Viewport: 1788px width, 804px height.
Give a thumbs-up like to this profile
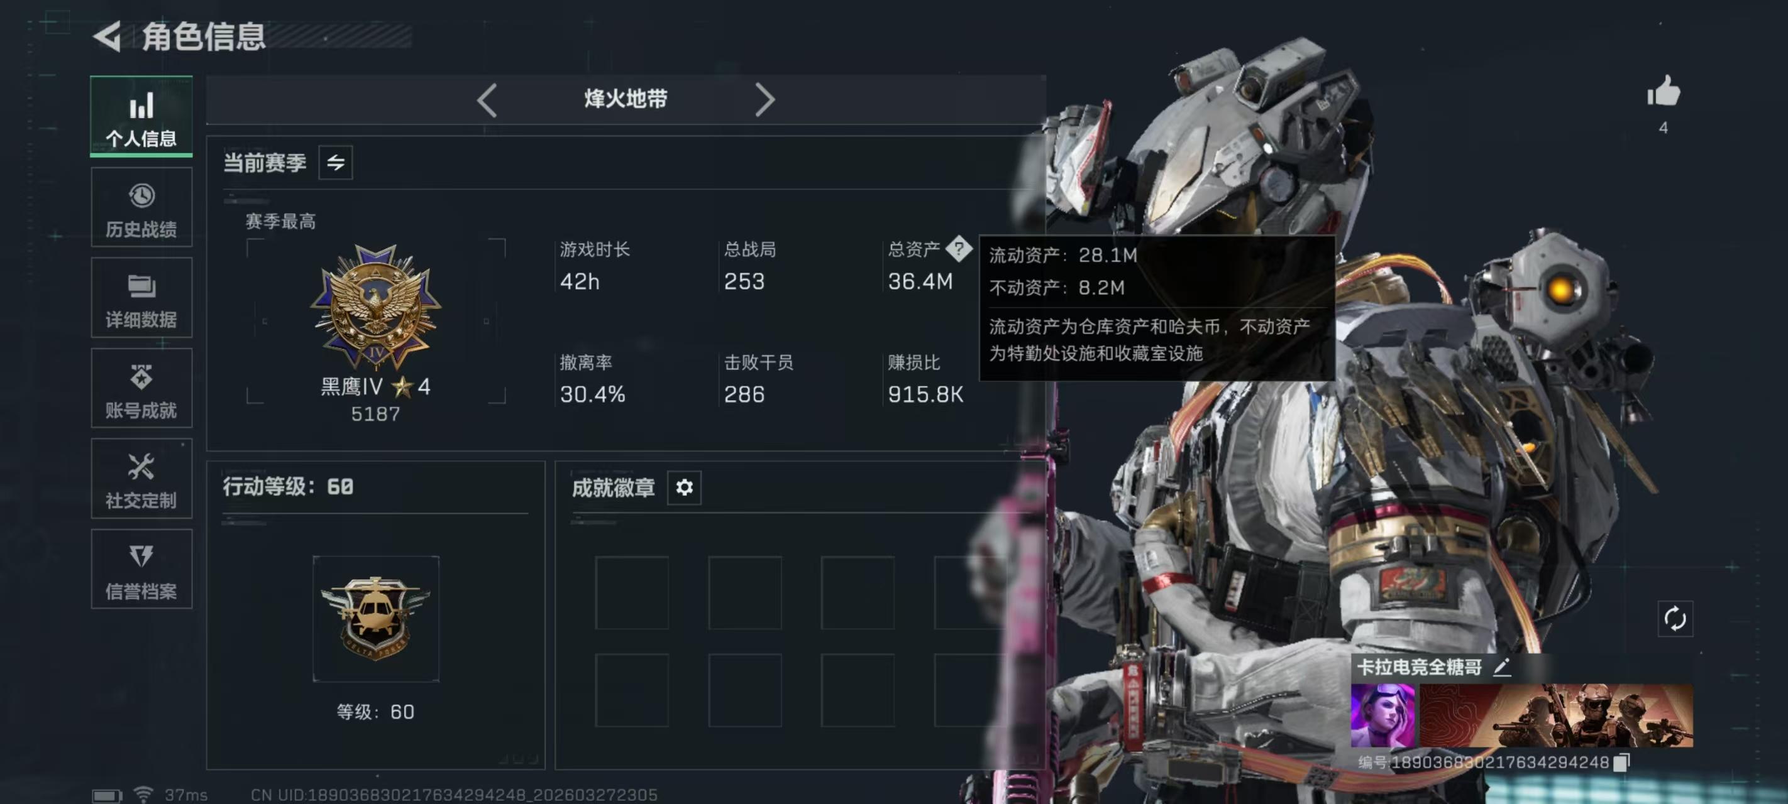pyautogui.click(x=1663, y=92)
